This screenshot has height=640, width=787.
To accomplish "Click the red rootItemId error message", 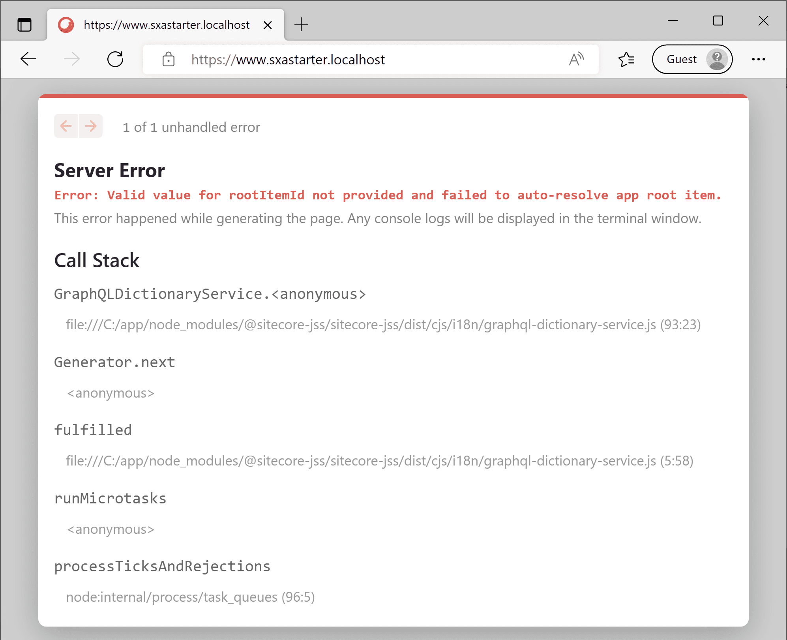I will coord(388,195).
